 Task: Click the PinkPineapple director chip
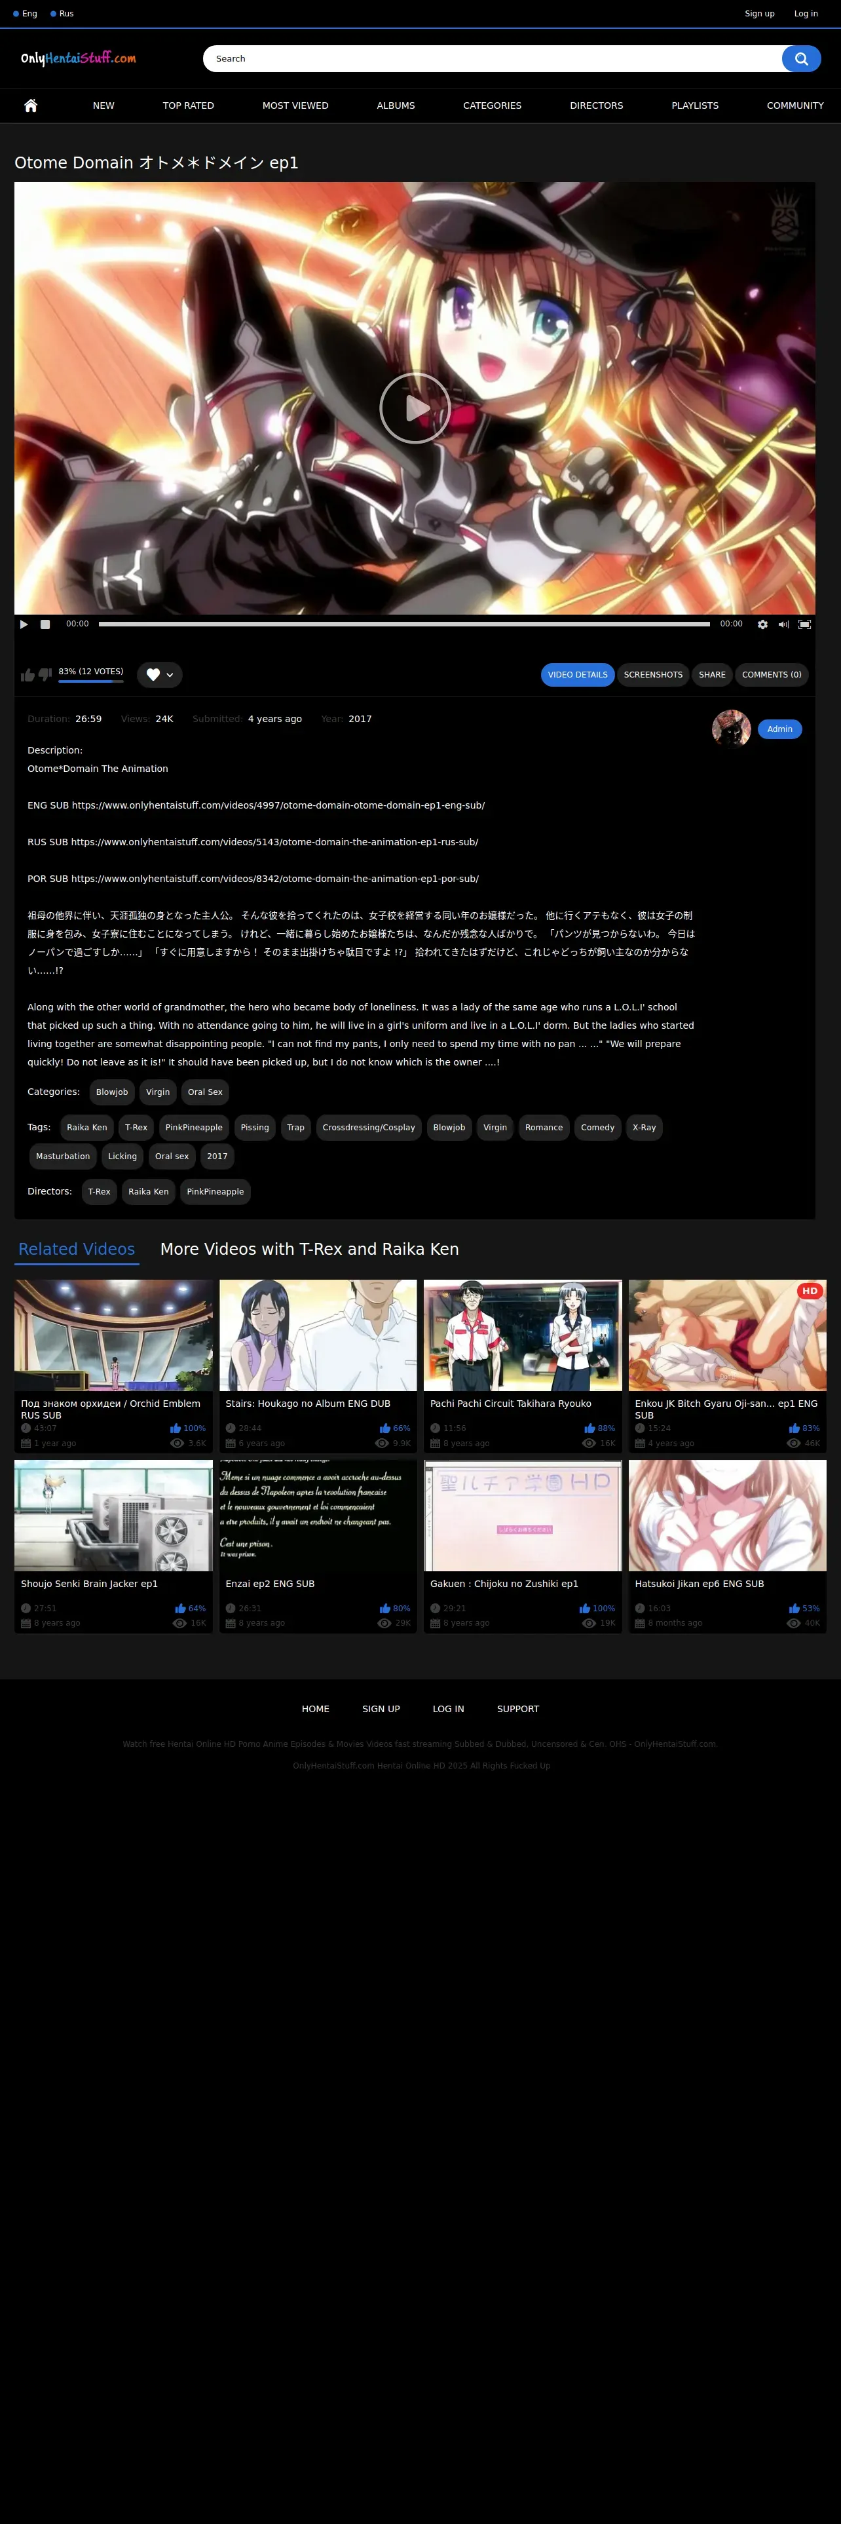click(215, 1191)
